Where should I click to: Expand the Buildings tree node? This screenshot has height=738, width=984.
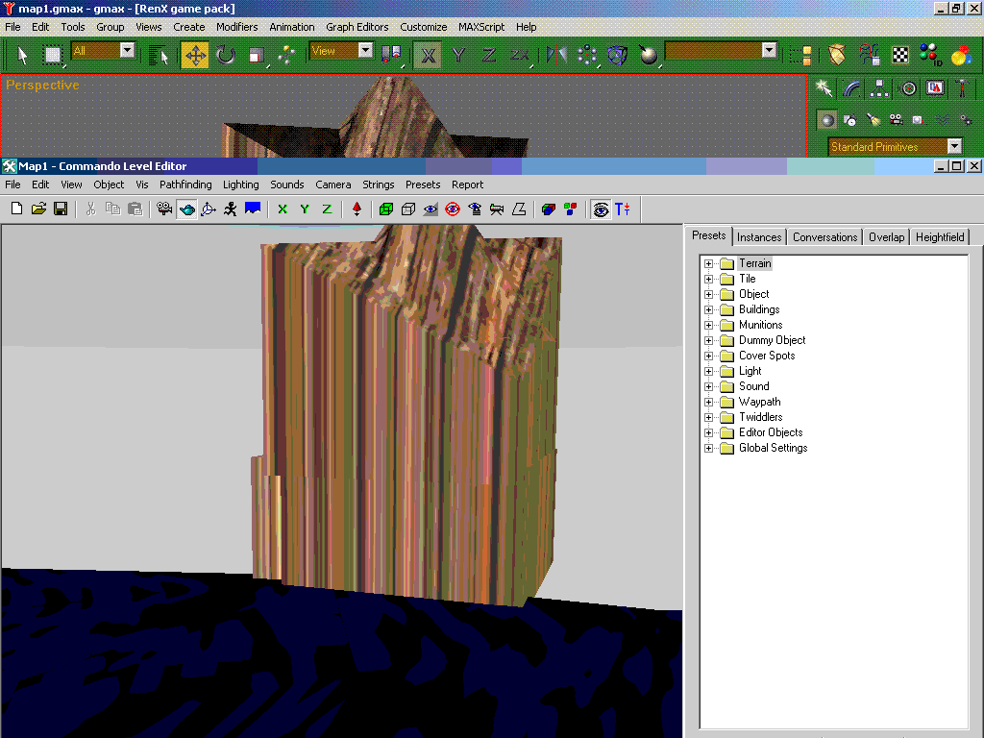(709, 309)
